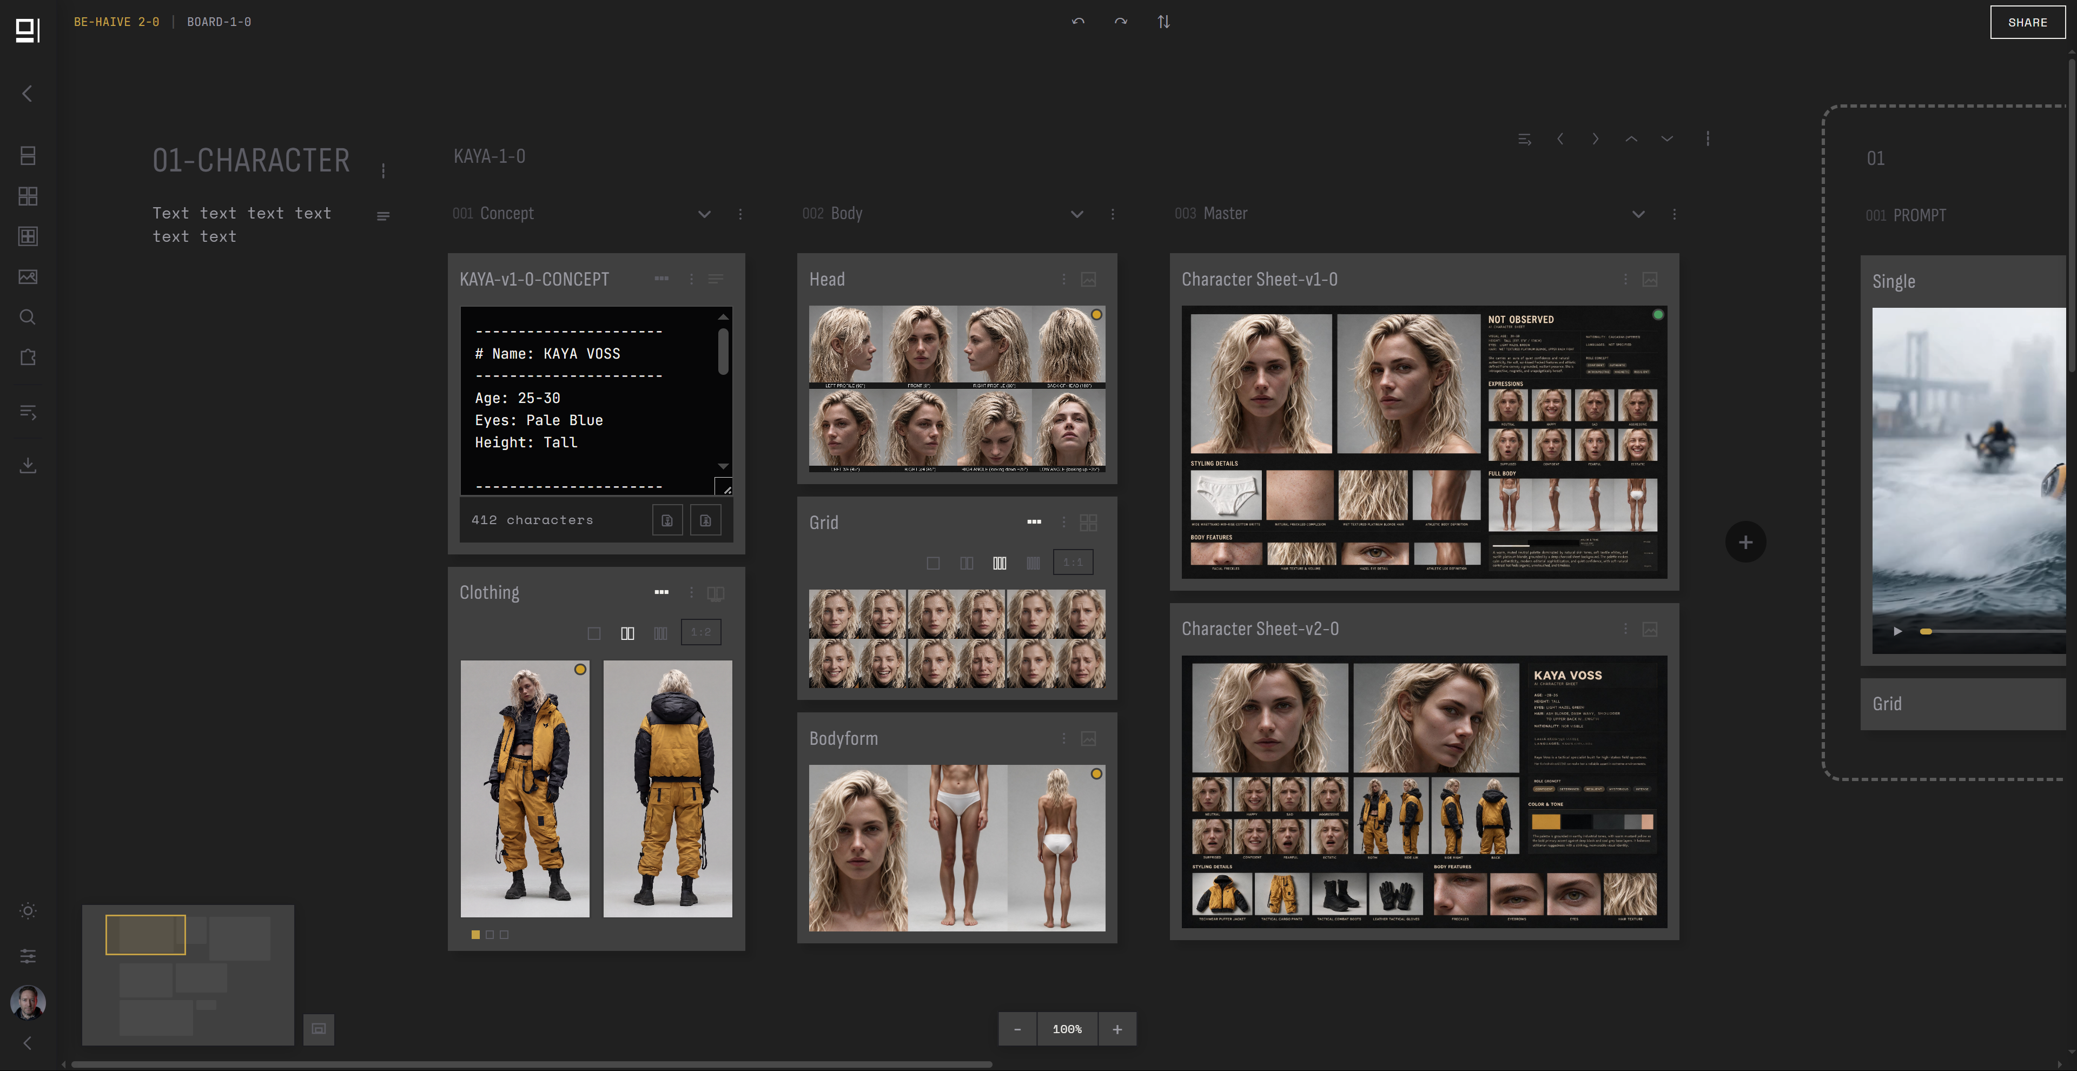This screenshot has height=1071, width=2077.
Task: Click the up-down sort arrows icon
Action: tap(1163, 22)
